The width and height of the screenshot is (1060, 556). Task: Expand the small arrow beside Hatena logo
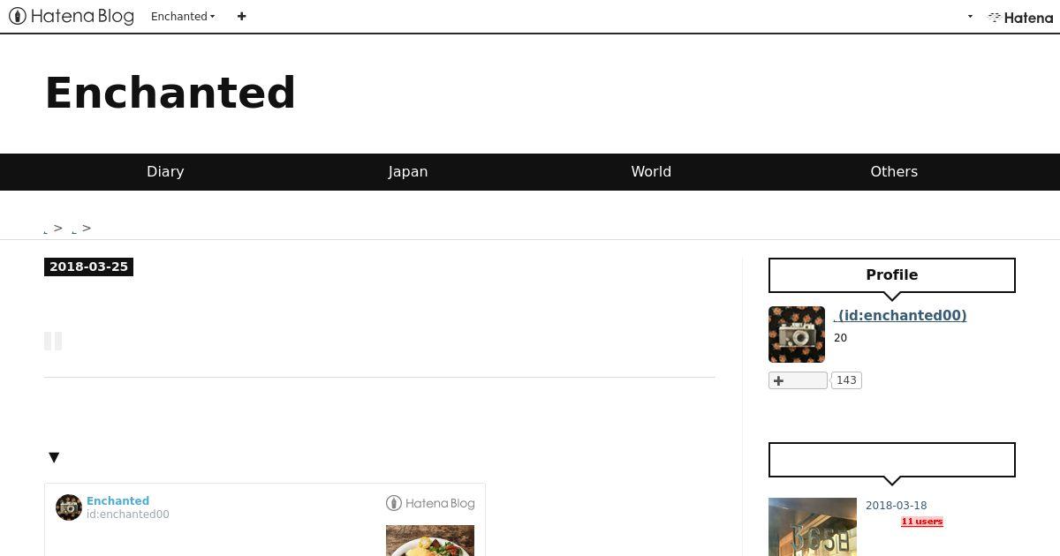click(x=970, y=17)
